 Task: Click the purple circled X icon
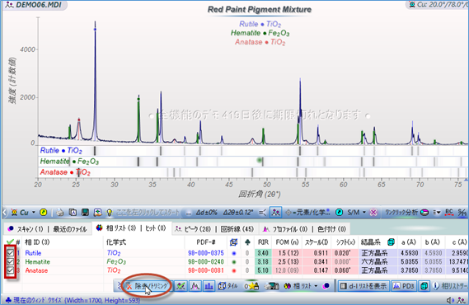[x=373, y=213]
